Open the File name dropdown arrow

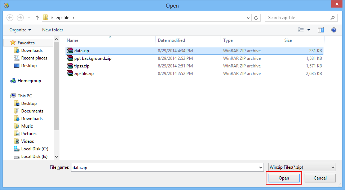[261, 168]
